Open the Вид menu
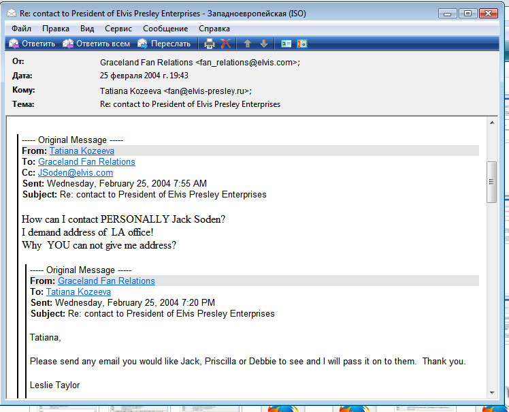 87,29
